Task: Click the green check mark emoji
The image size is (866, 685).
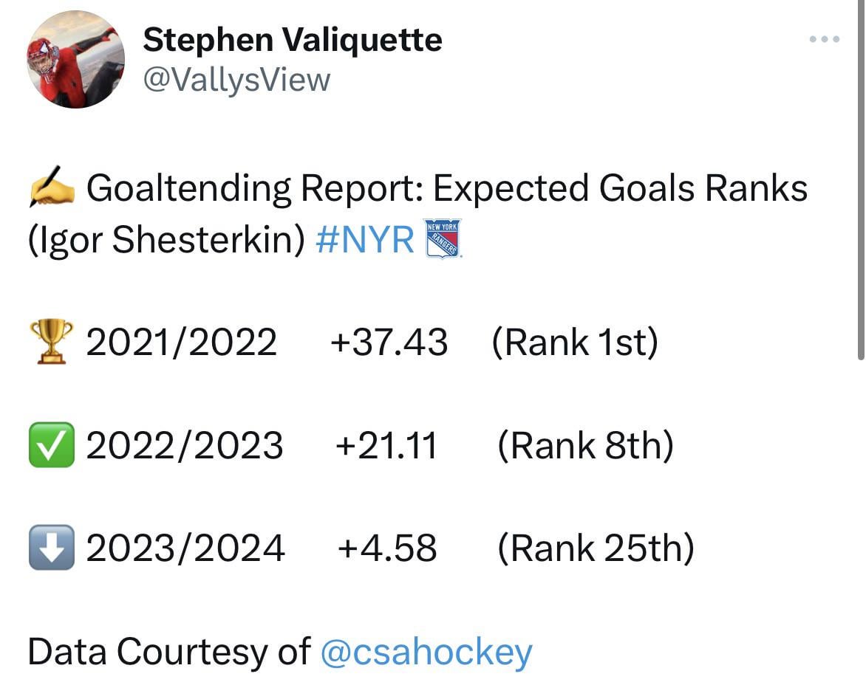Action: click(51, 445)
